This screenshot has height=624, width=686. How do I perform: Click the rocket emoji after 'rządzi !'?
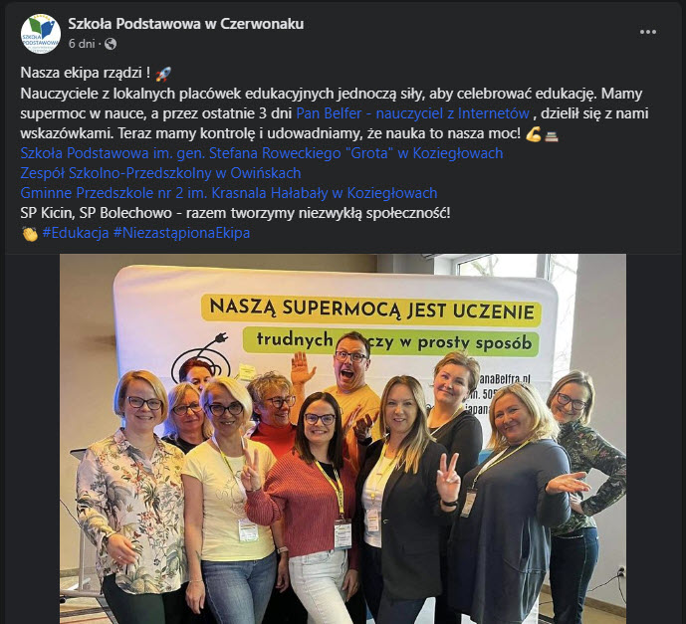[163, 74]
